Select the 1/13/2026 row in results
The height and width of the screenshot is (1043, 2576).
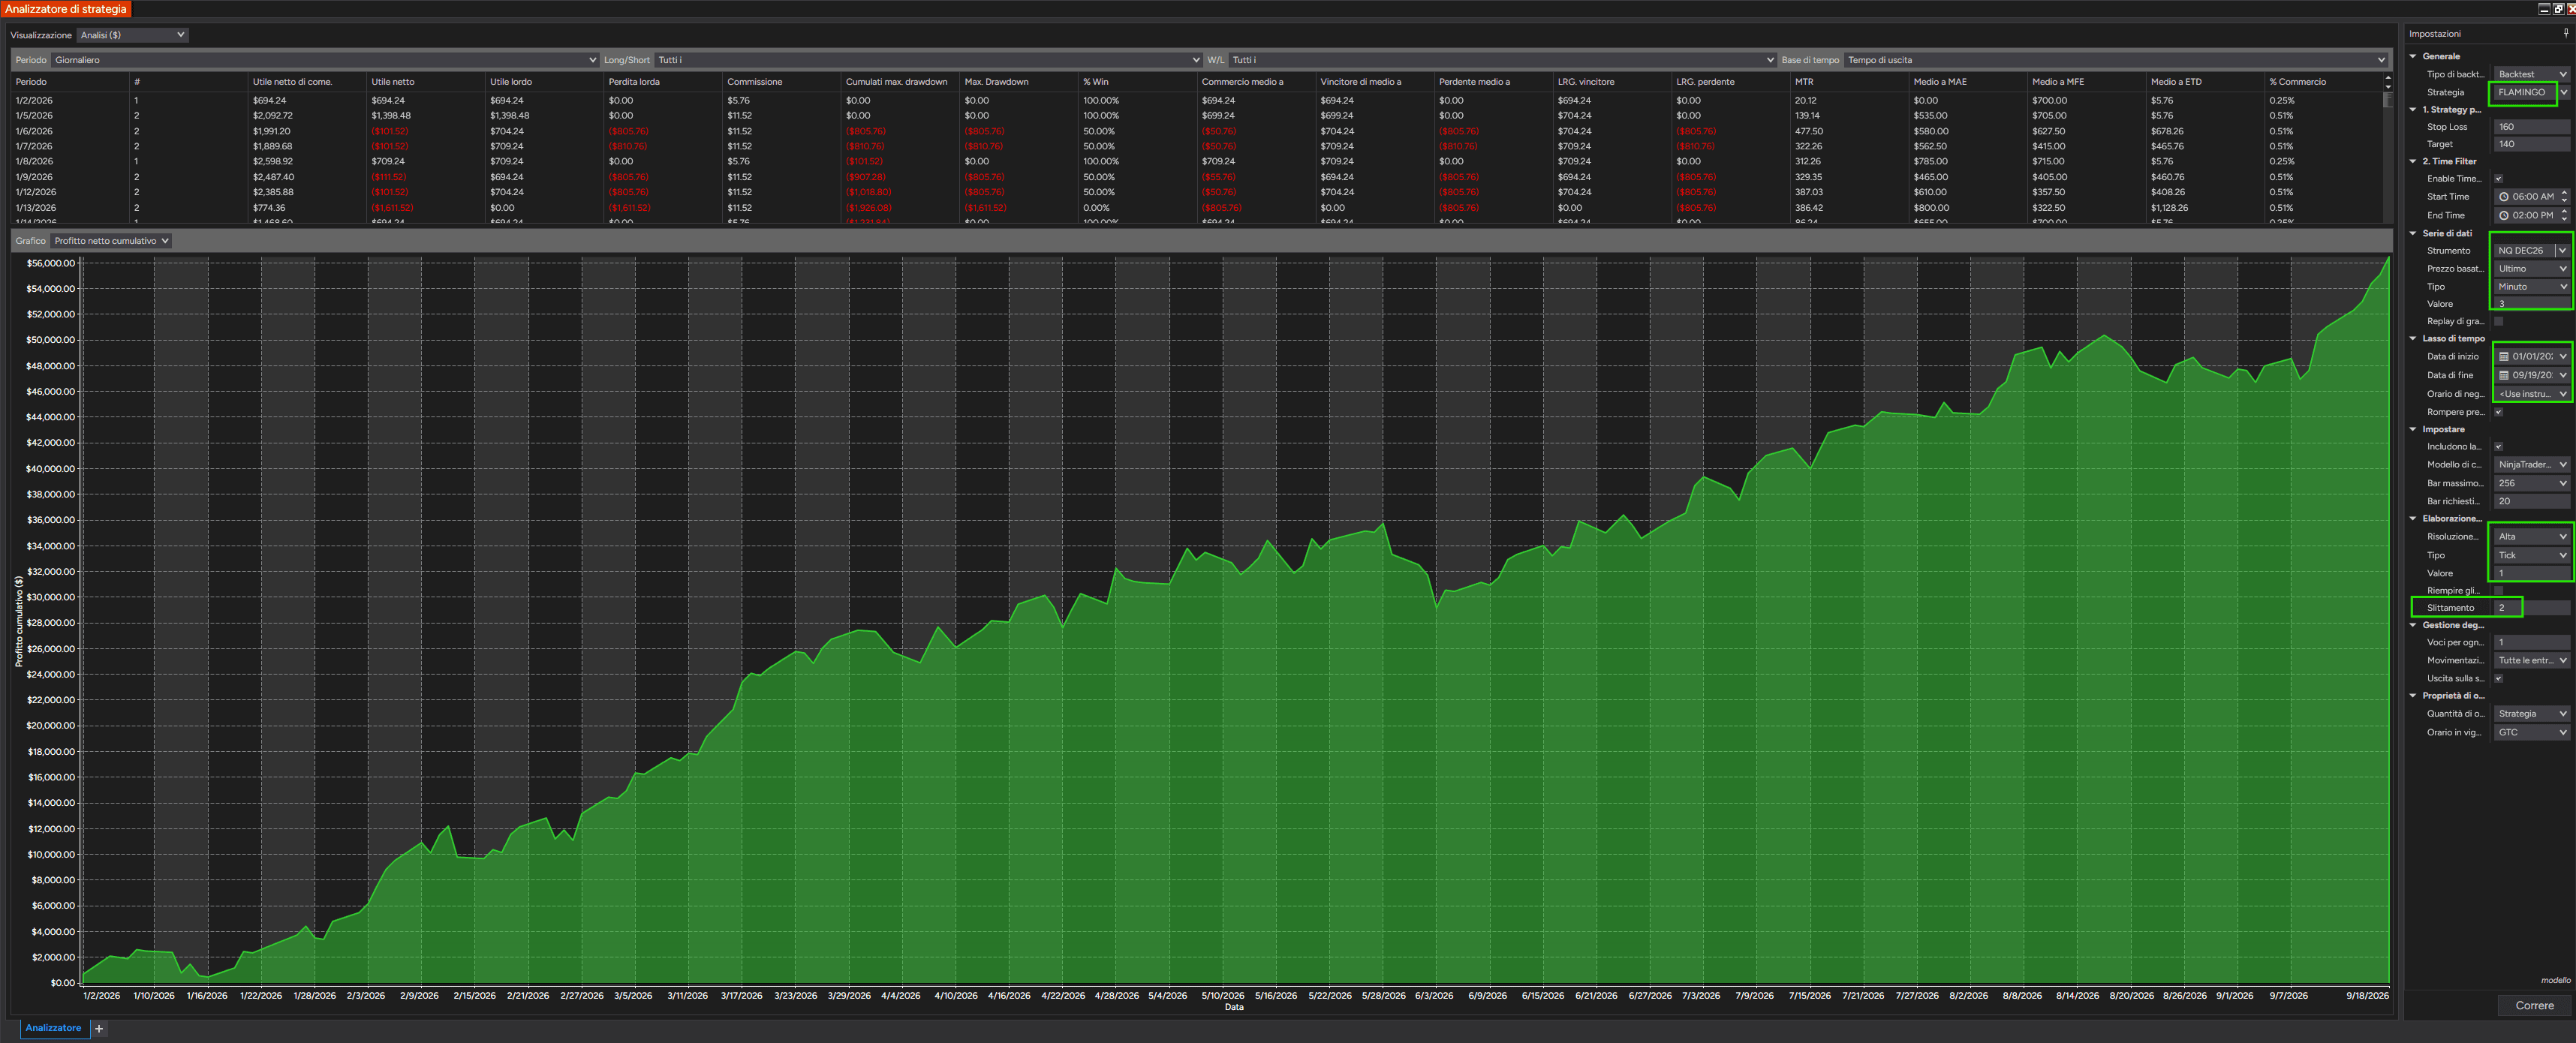pyautogui.click(x=1196, y=208)
